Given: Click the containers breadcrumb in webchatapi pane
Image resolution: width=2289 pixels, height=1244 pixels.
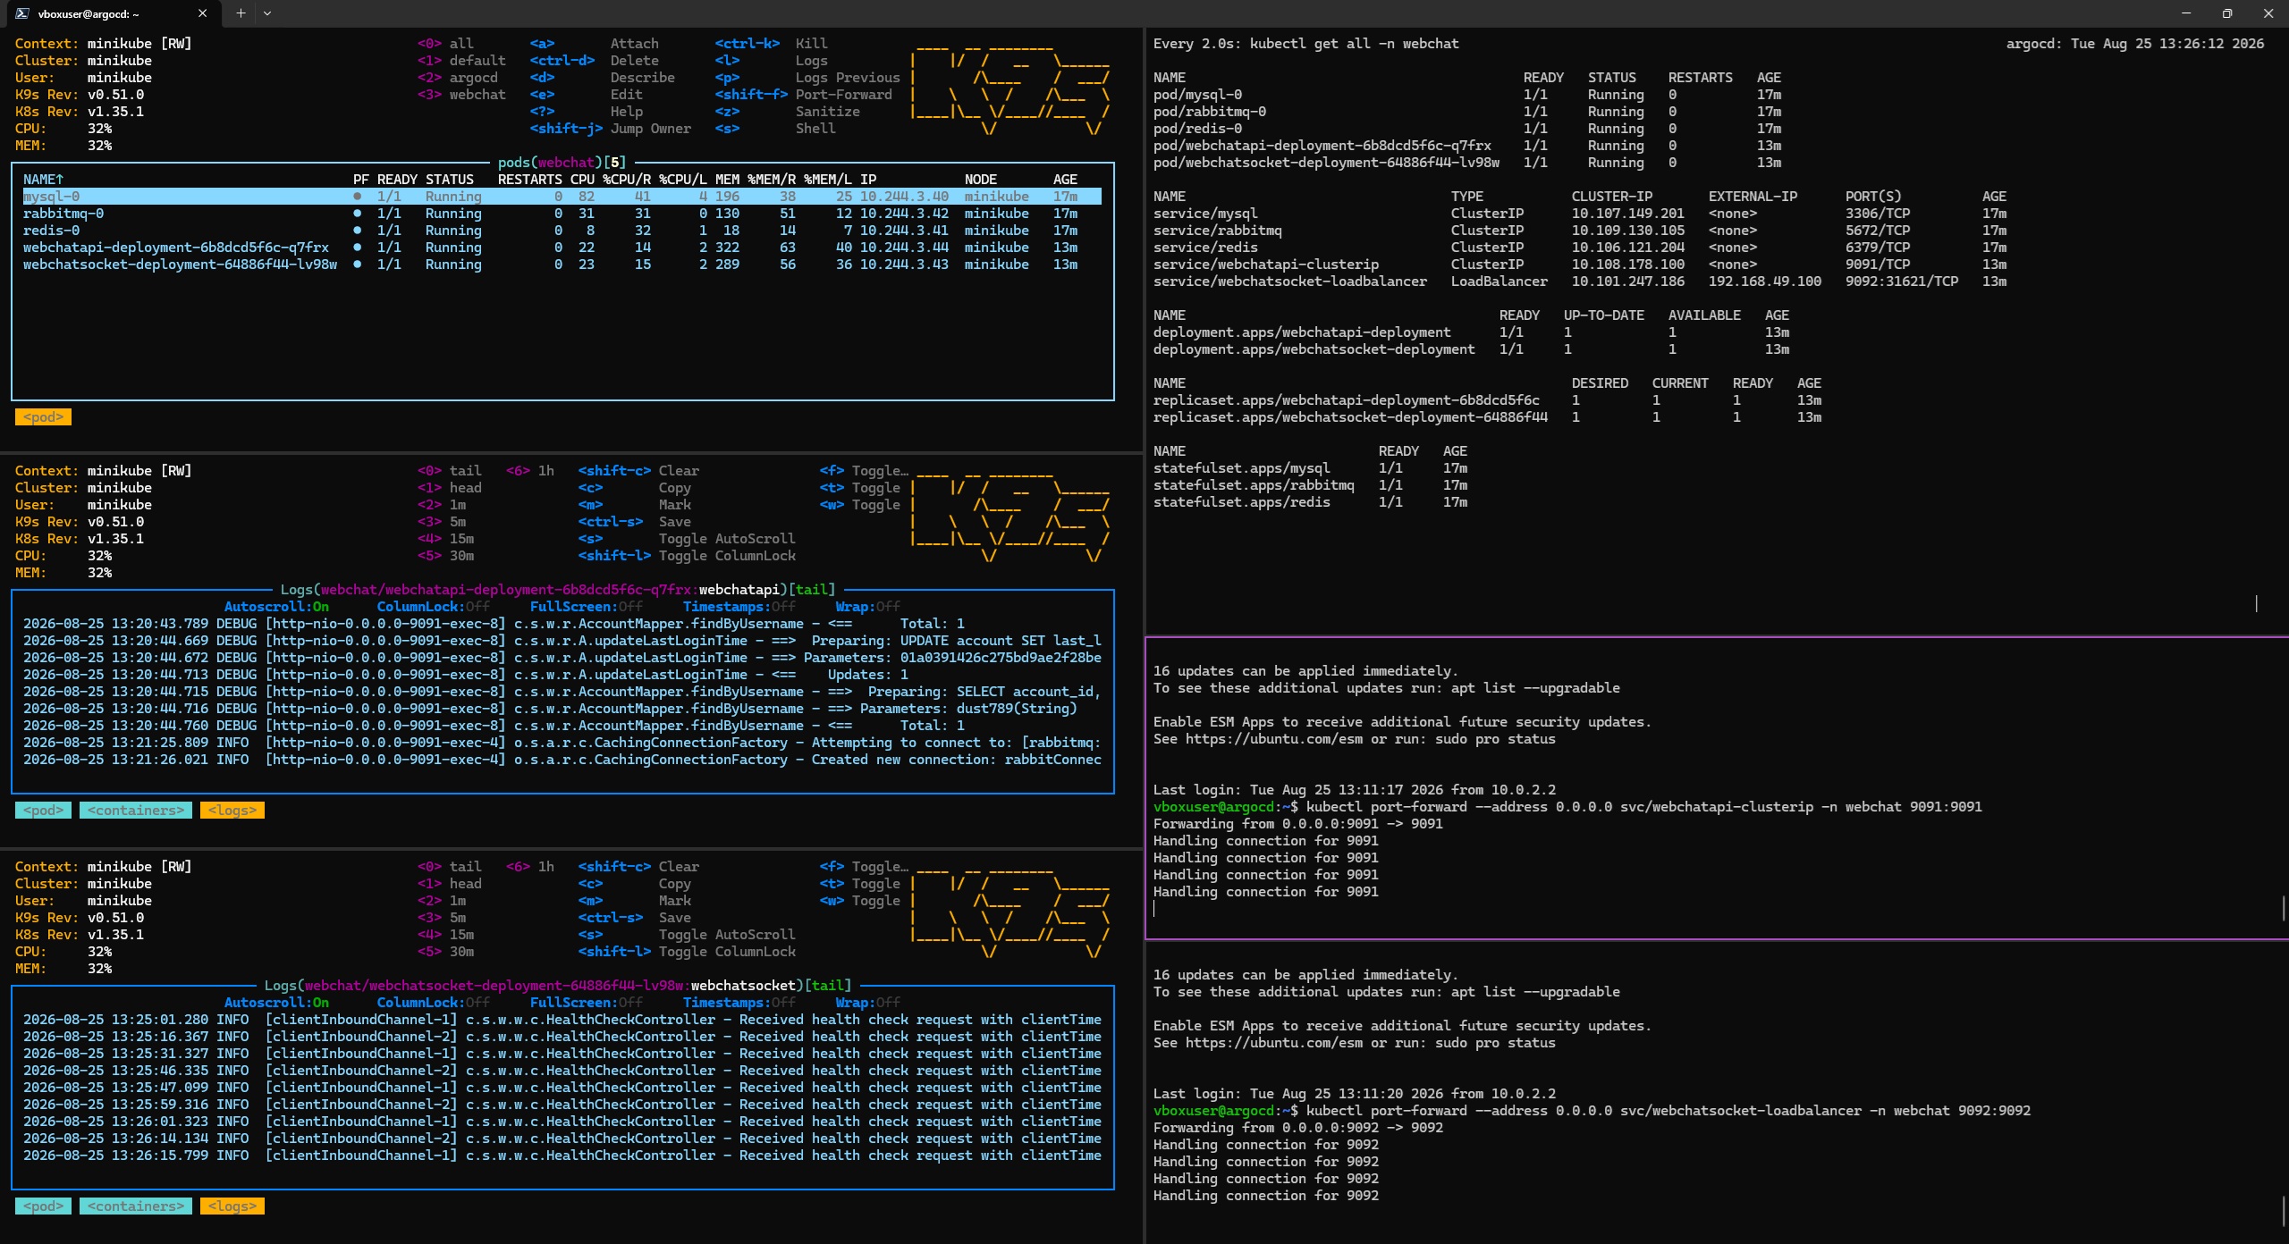Looking at the screenshot, I should pyautogui.click(x=136, y=811).
